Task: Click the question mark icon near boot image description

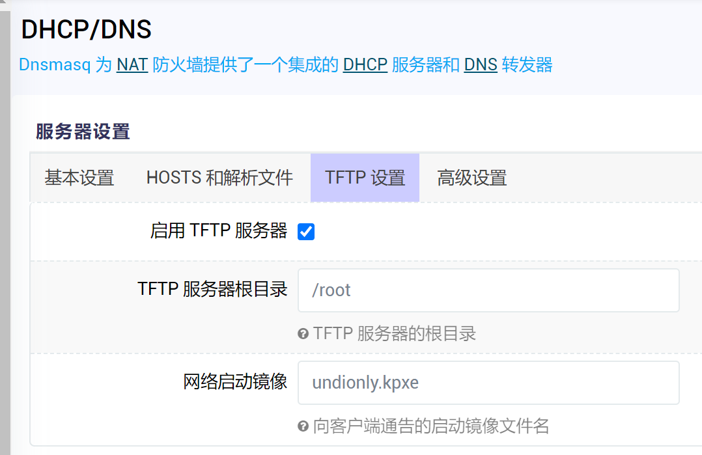Action: pos(302,426)
